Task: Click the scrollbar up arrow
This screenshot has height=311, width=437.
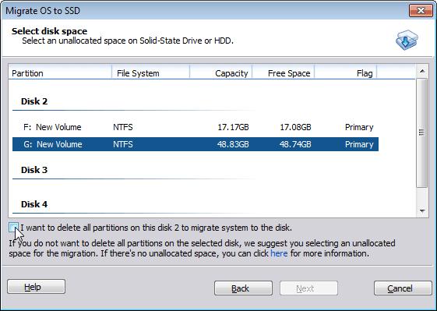Action: tap(422, 72)
